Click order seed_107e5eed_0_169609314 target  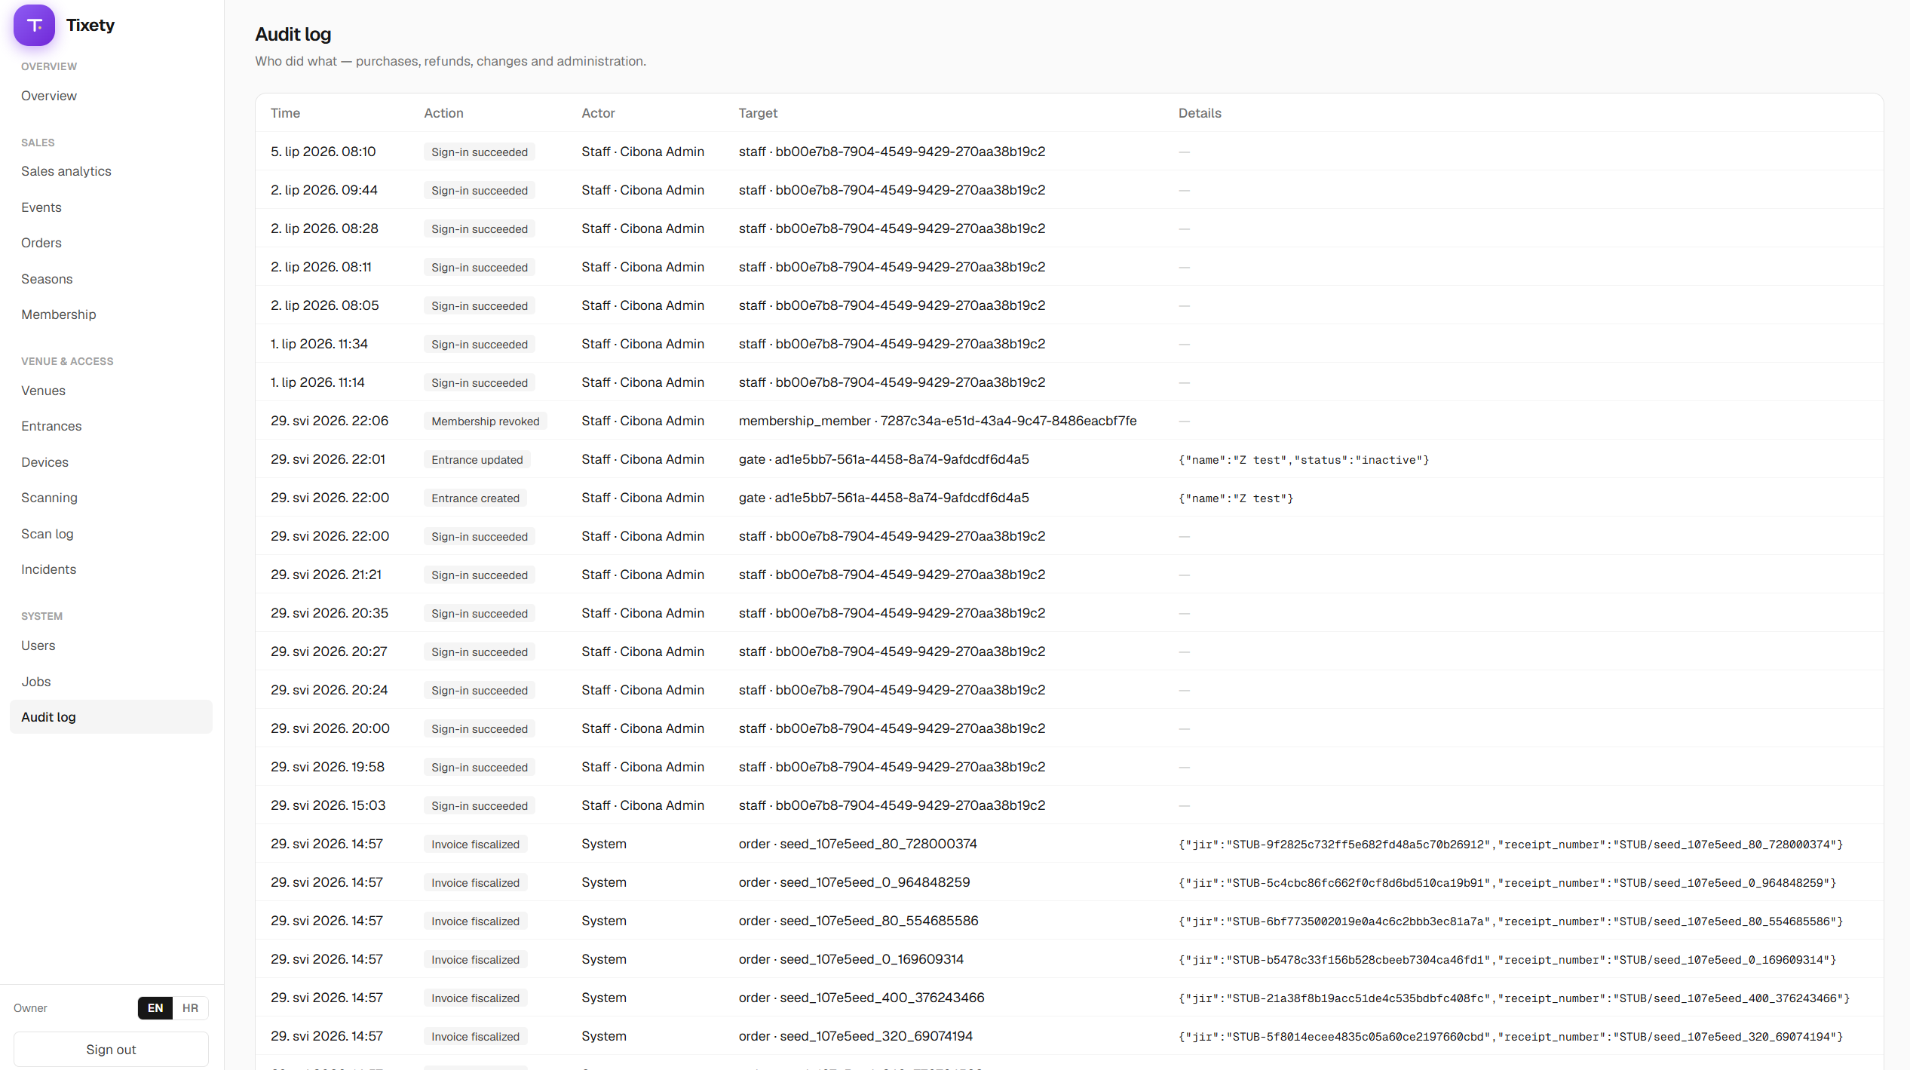pyautogui.click(x=851, y=959)
